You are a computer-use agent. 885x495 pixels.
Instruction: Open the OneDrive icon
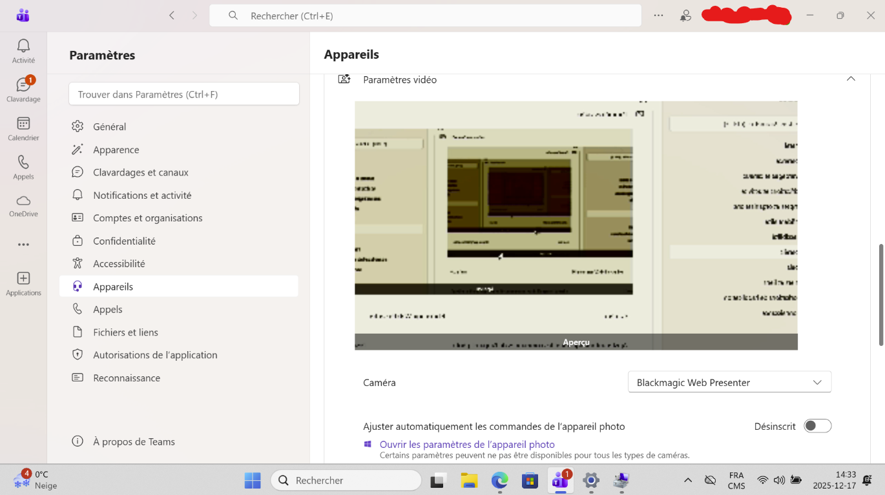(x=23, y=205)
